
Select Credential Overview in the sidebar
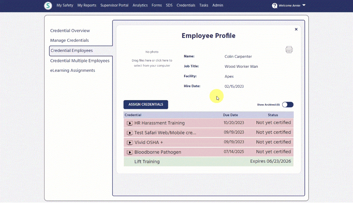pos(70,30)
